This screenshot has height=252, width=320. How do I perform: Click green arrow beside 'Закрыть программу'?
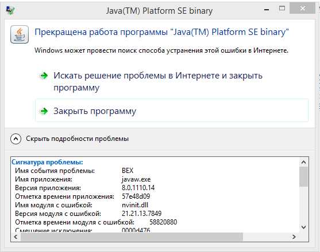pos(44,111)
